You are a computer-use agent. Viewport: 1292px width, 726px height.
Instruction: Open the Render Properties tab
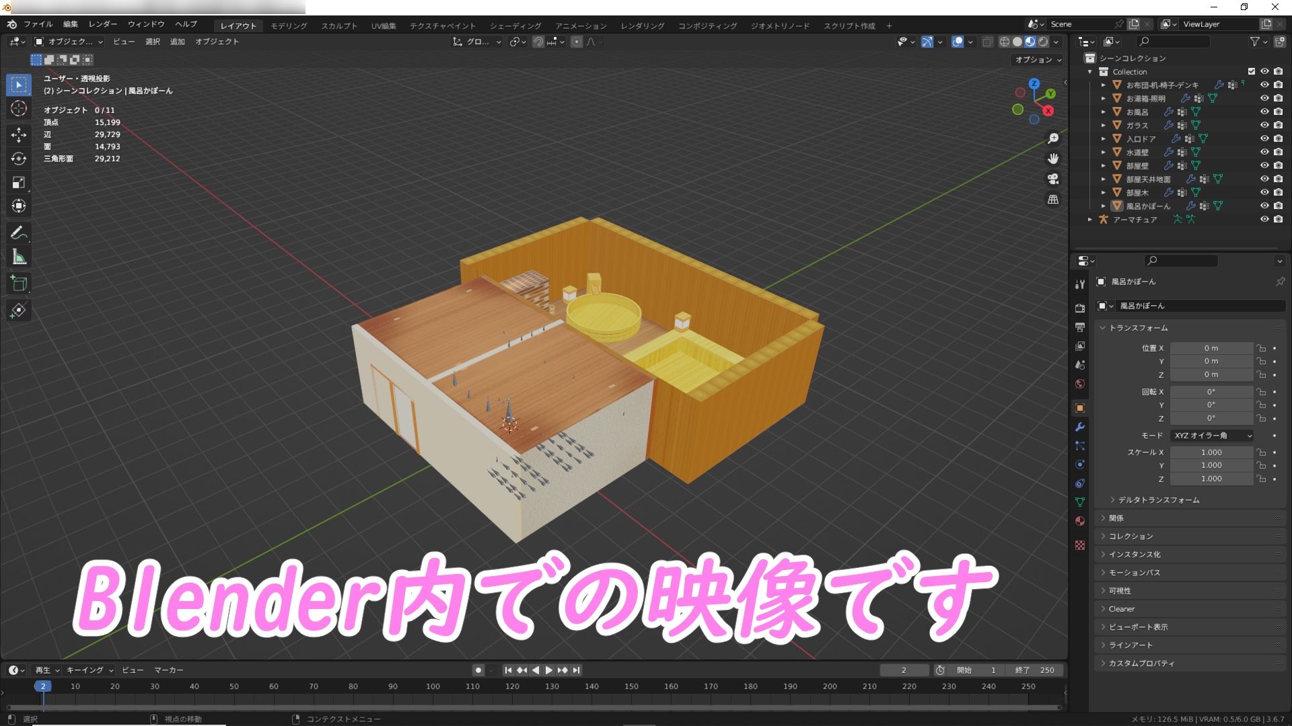pyautogui.click(x=1080, y=308)
